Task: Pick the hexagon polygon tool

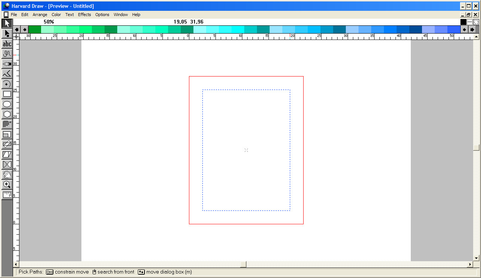Action: 7,114
